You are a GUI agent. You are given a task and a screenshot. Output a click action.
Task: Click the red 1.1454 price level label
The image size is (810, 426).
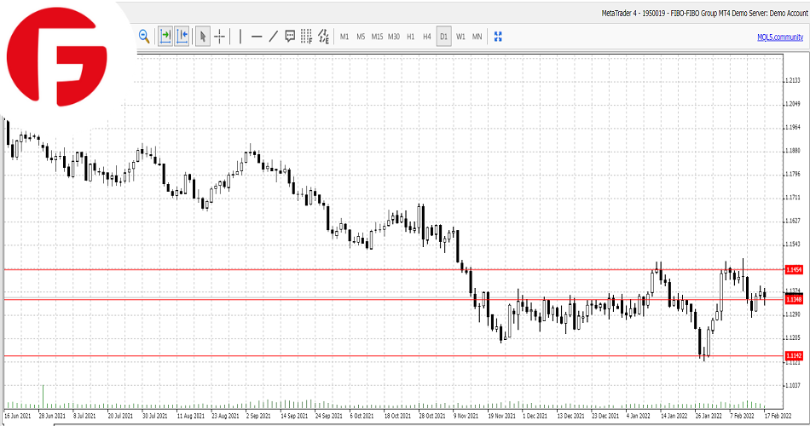[794, 269]
